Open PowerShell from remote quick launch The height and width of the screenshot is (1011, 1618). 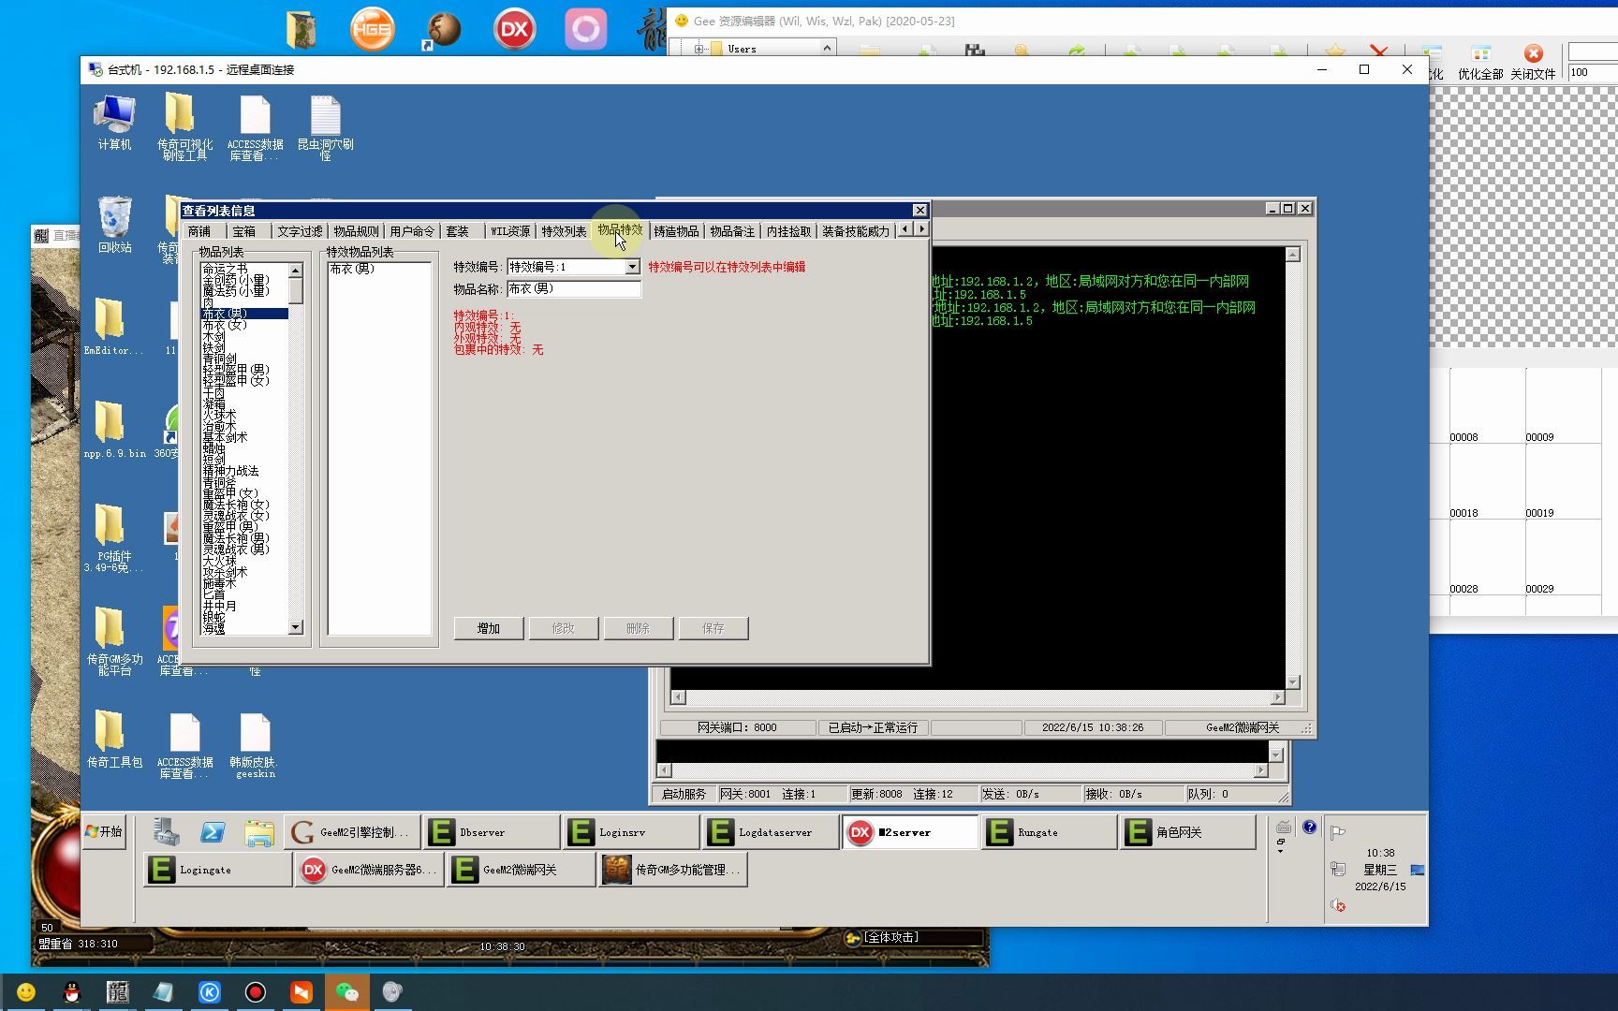coord(213,832)
